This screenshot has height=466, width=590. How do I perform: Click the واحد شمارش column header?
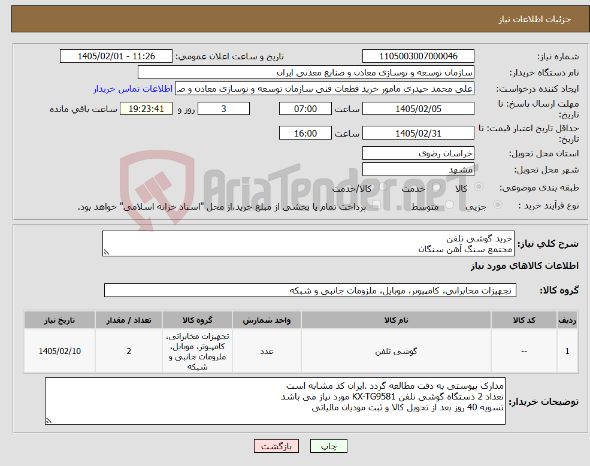(x=267, y=320)
